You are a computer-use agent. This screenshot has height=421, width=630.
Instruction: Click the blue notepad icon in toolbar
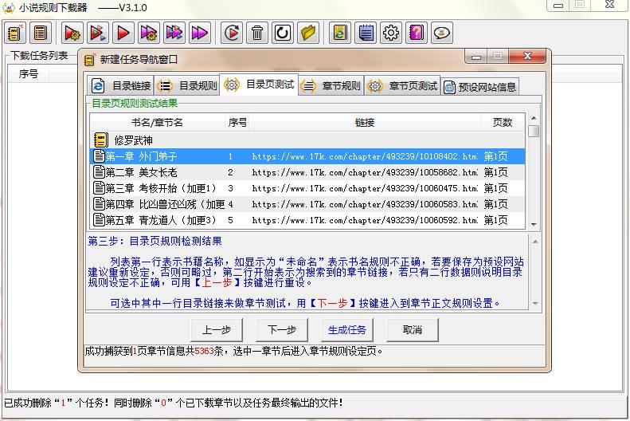(x=366, y=33)
